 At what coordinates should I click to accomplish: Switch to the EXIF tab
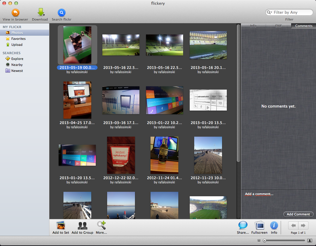278,26
